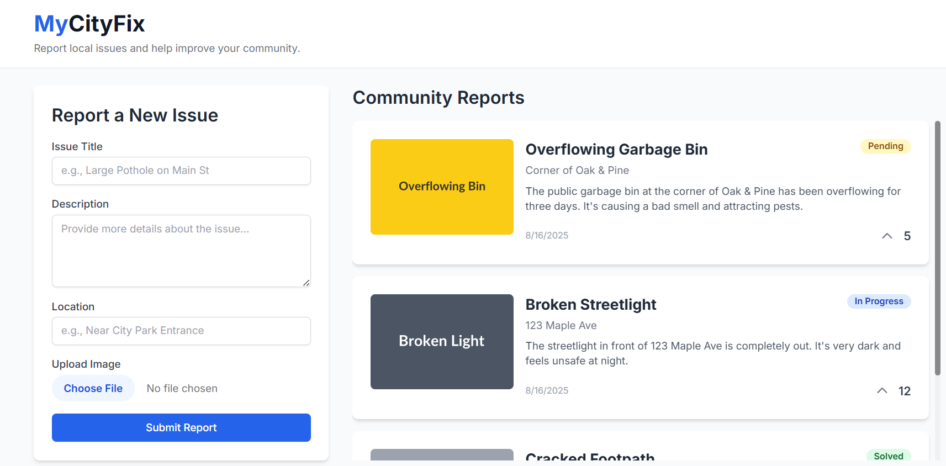Click the Overflowing Garbage Bin description text

click(712, 199)
